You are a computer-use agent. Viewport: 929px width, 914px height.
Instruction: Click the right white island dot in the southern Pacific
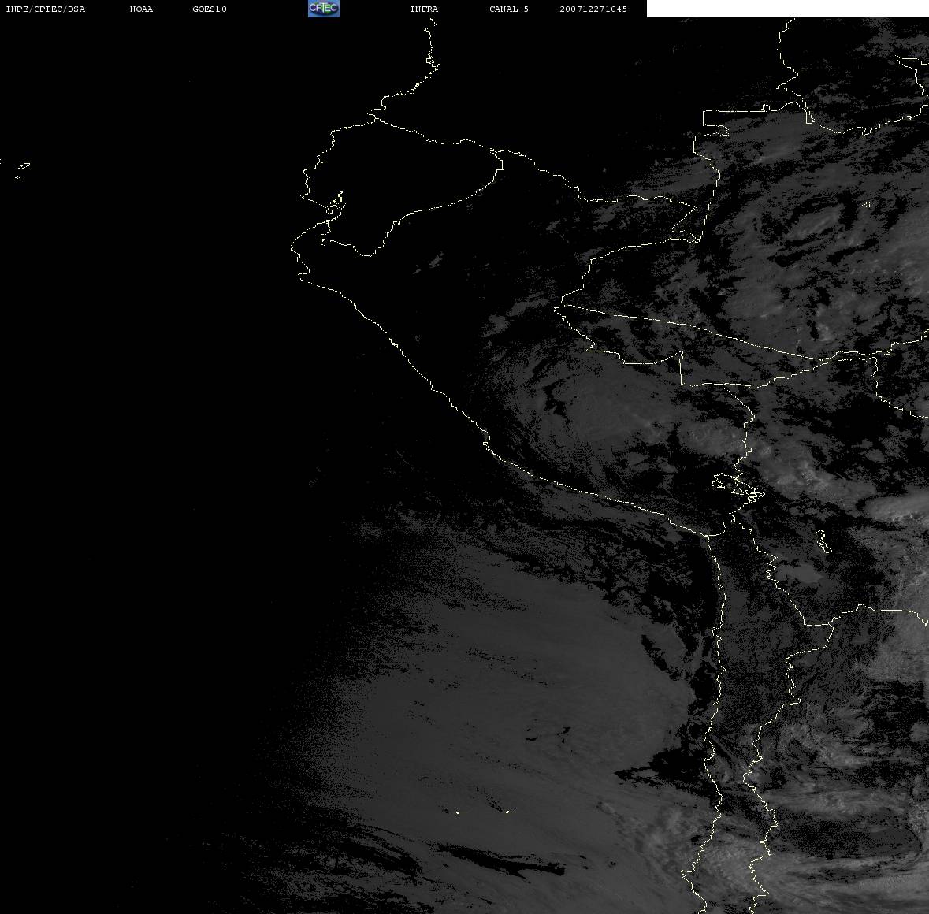tap(508, 812)
